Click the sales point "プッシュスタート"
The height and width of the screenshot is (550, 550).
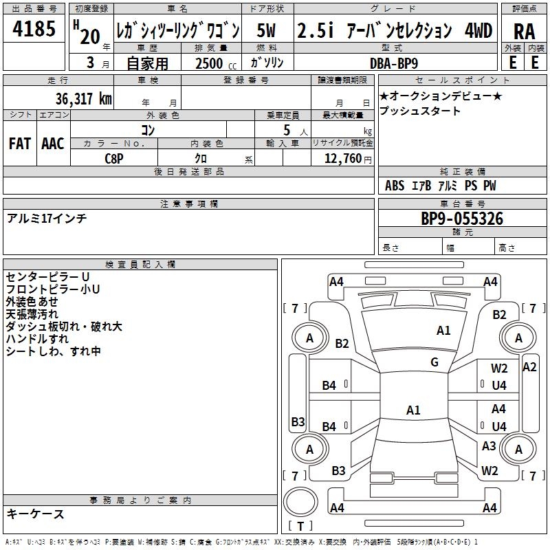[419, 111]
